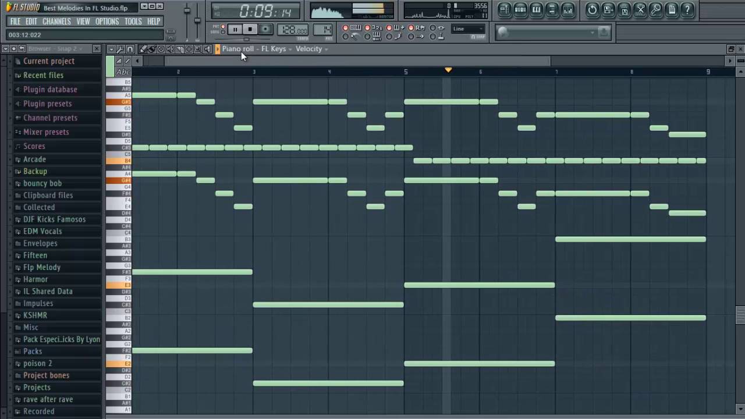Open the CHANNELS menu

pos(56,22)
